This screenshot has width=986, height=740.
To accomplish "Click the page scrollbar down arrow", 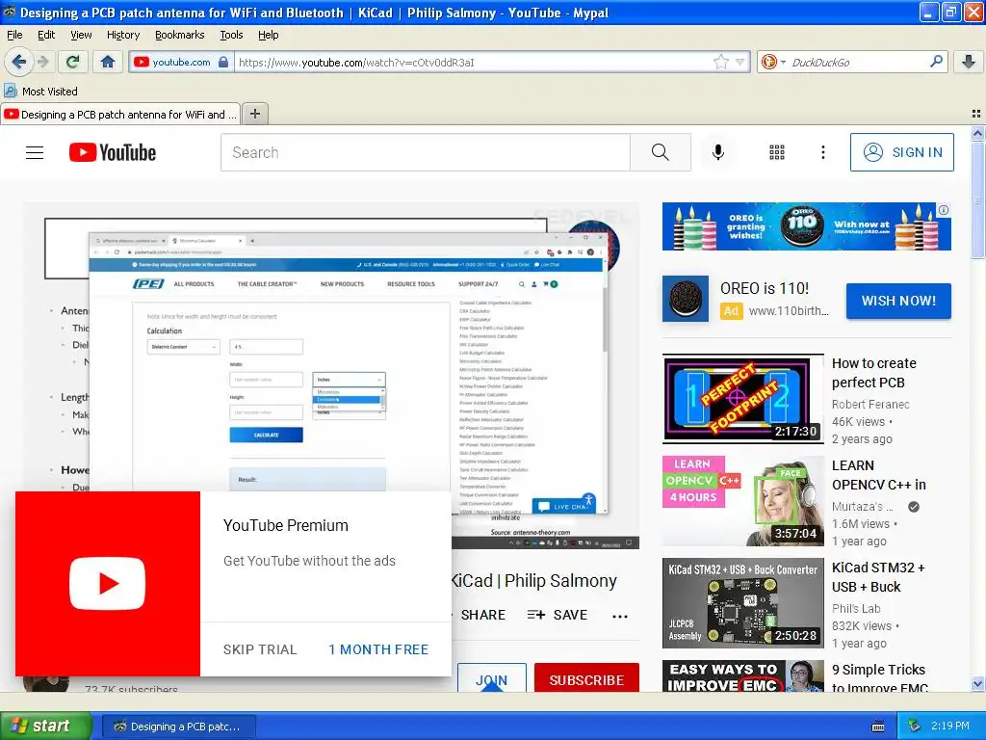I will (977, 683).
